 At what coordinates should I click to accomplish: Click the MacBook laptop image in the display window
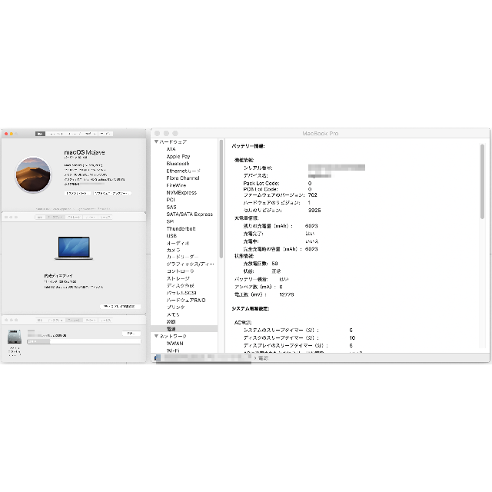point(74,248)
